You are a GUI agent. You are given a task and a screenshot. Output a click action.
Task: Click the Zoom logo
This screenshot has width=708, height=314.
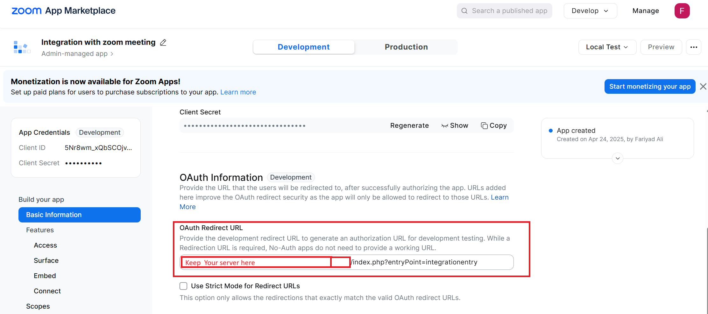point(26,11)
